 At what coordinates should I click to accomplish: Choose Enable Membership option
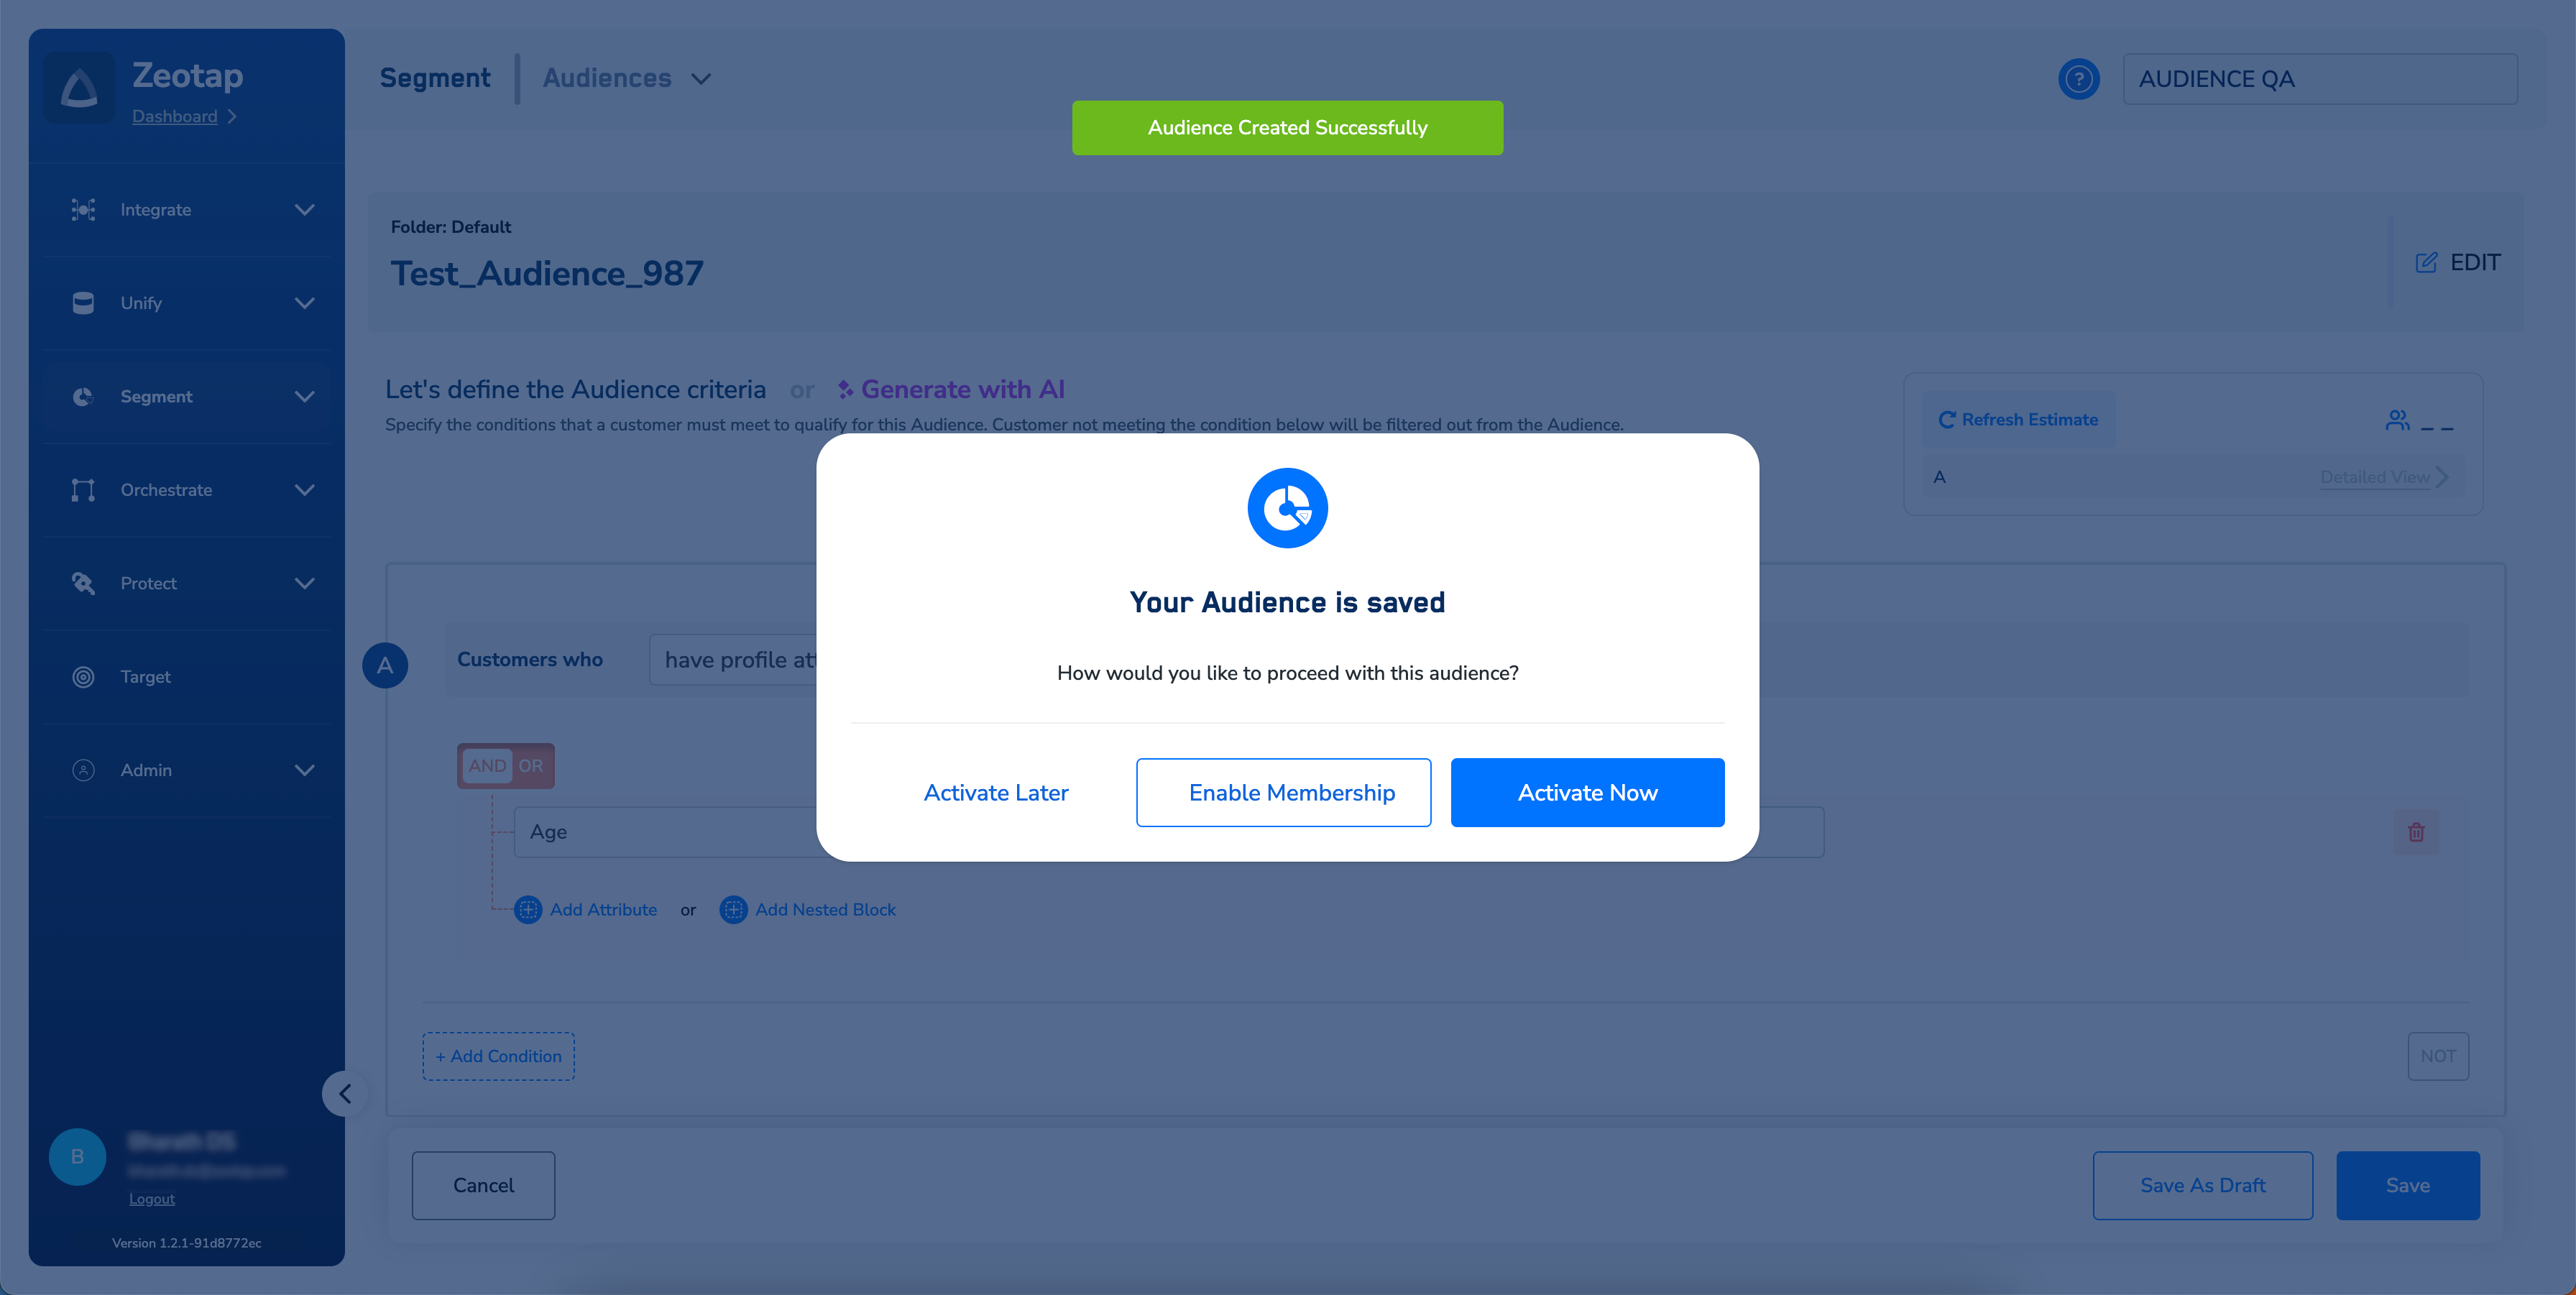coord(1283,792)
